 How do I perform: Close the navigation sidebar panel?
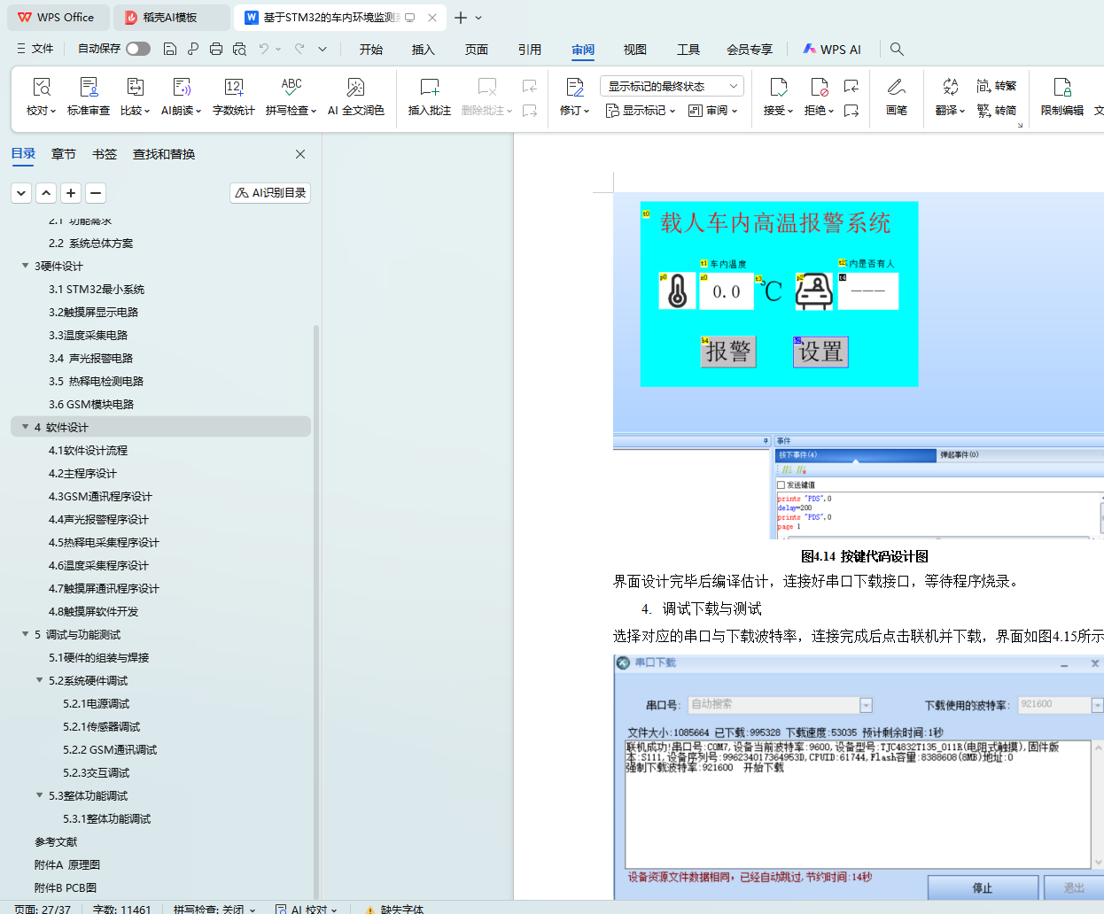300,154
